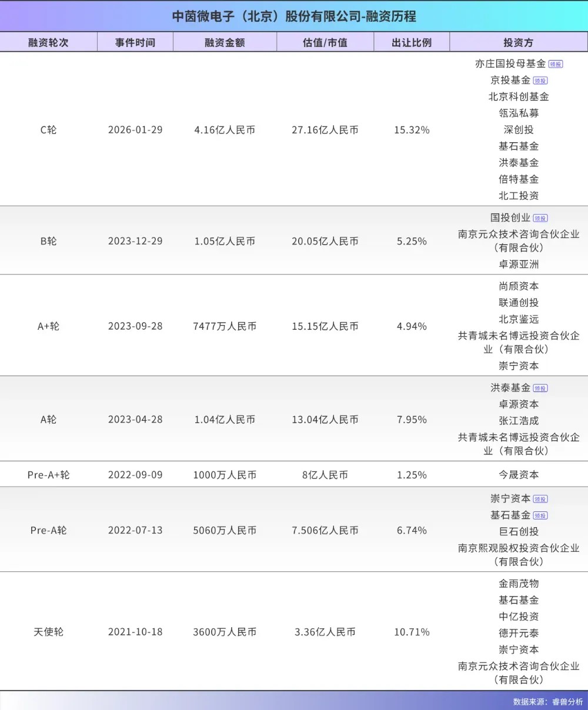The height and width of the screenshot is (710, 588).
Task: Select the 事件时间 column header
Action: coord(135,42)
